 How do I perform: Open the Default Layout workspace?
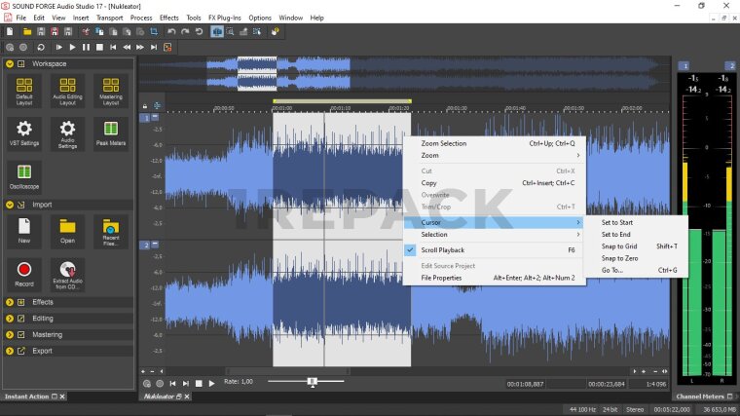point(24,91)
